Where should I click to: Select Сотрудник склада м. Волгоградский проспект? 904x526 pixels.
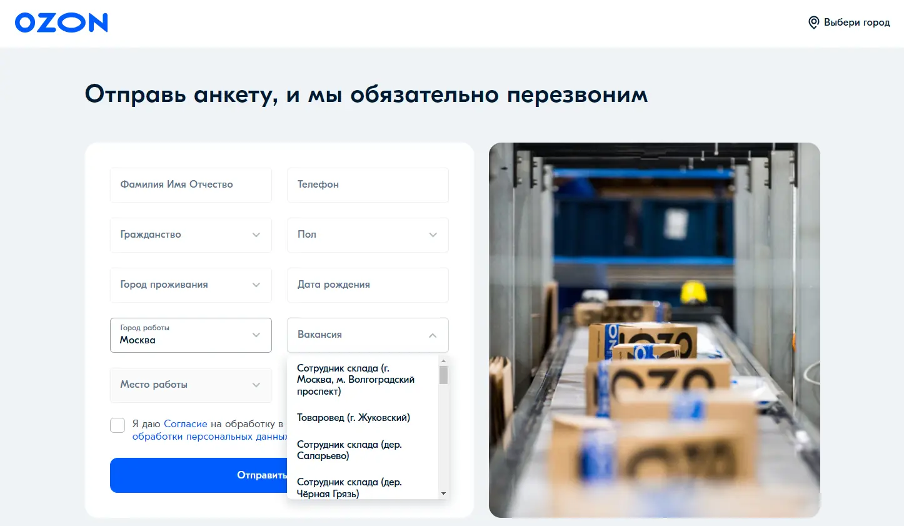coord(363,380)
